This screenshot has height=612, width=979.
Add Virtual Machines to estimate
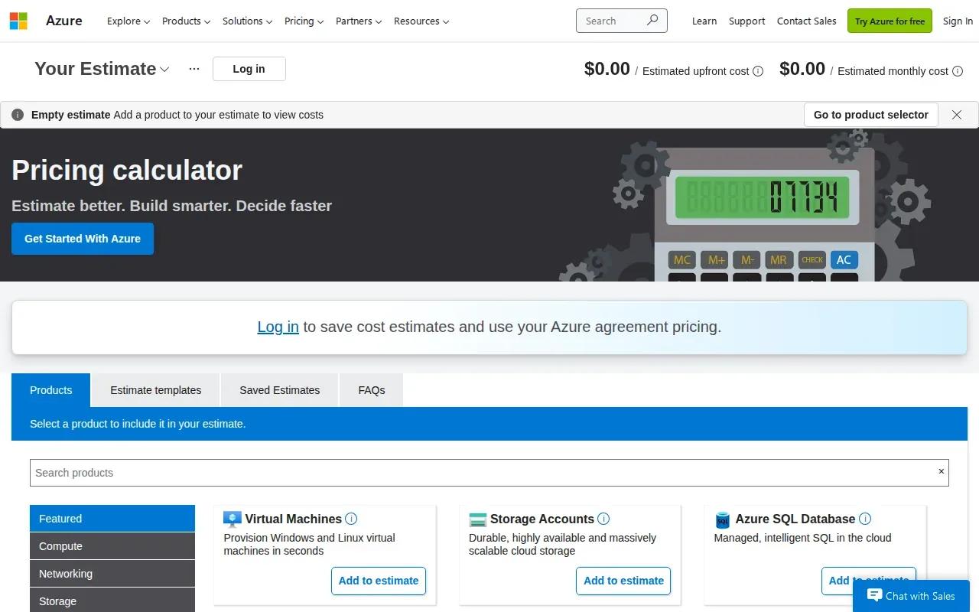(379, 581)
